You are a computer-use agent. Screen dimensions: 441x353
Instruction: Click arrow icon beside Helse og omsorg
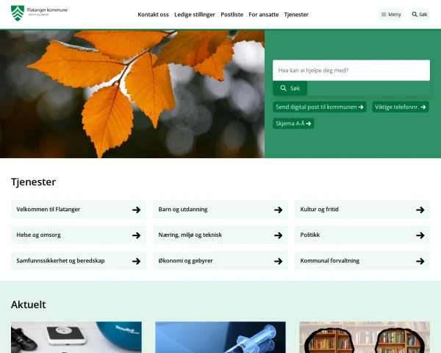click(136, 235)
